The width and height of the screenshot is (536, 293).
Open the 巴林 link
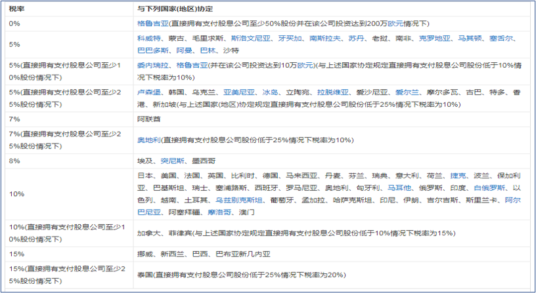208,50
